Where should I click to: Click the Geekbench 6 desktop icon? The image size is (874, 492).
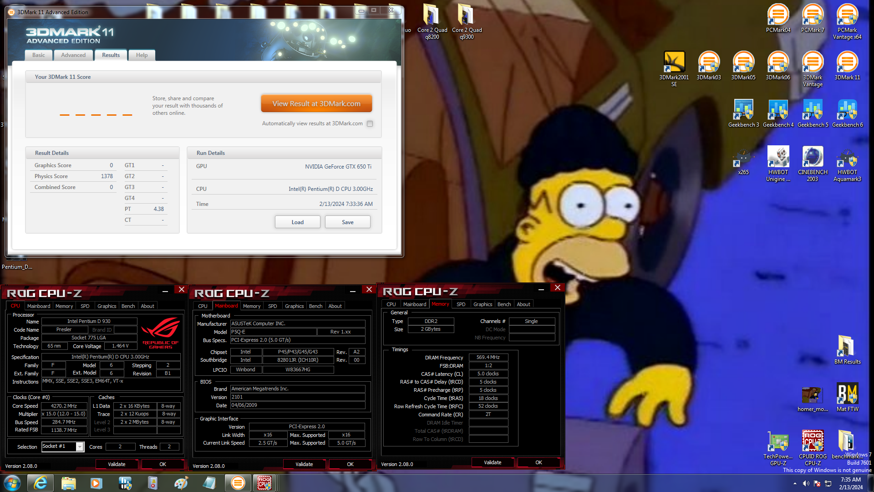click(847, 113)
